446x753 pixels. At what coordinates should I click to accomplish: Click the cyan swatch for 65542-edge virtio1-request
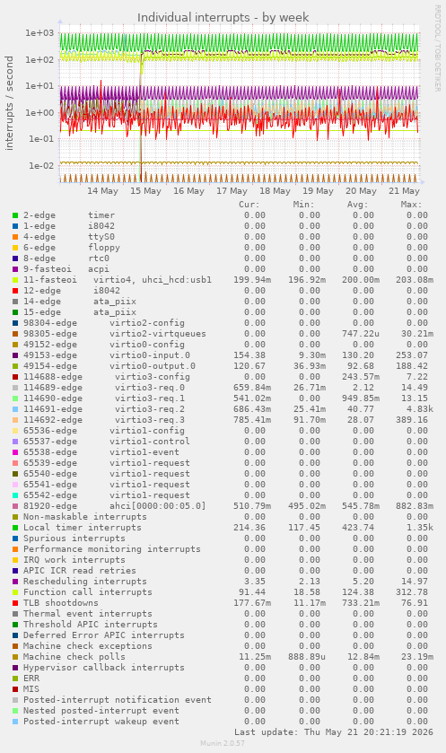pos(15,495)
